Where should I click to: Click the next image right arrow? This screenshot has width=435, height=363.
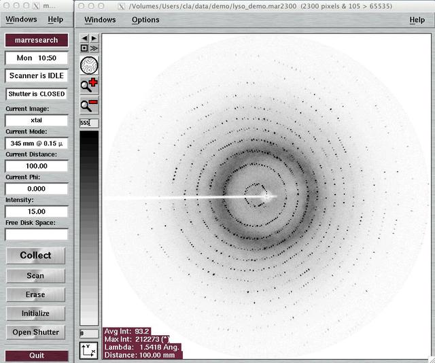click(x=94, y=39)
